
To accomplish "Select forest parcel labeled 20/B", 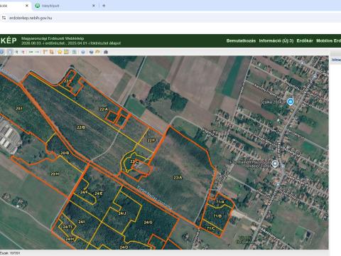I will pyautogui.click(x=65, y=153).
